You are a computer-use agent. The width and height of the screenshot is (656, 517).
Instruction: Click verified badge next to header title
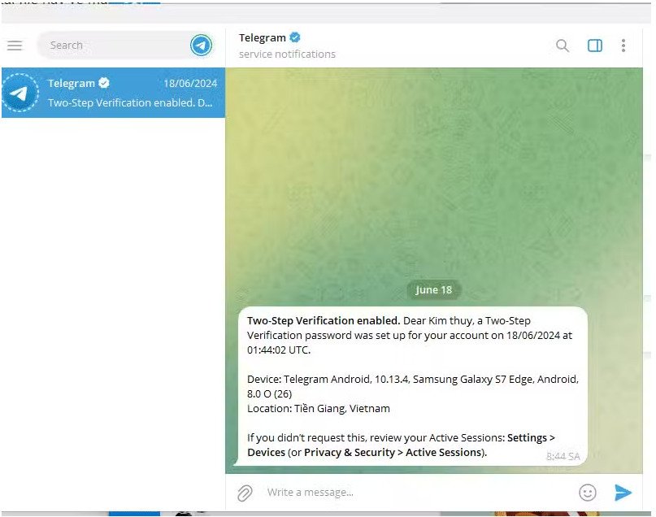[x=296, y=38]
